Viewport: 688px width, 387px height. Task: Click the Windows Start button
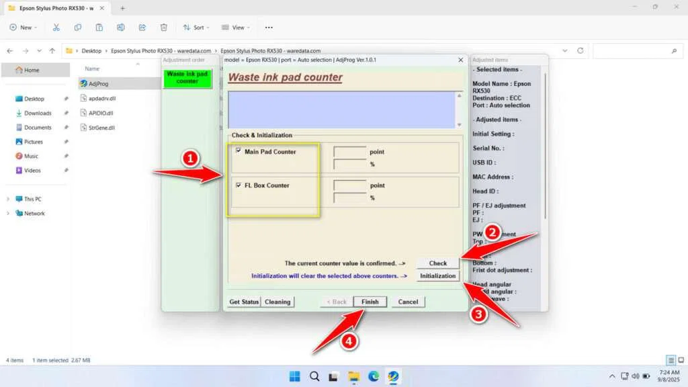tap(294, 376)
